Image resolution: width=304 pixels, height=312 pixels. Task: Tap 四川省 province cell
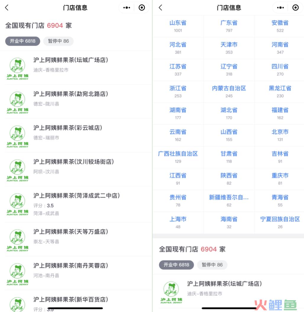pyautogui.click(x=280, y=70)
